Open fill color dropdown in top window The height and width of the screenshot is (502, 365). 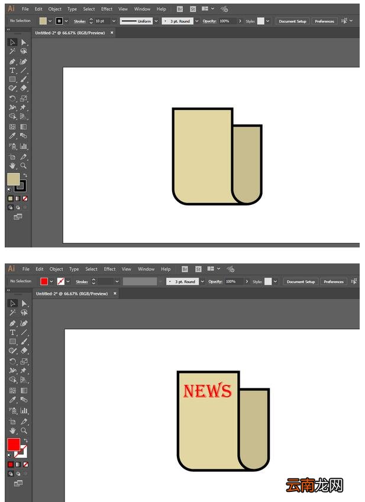point(50,21)
